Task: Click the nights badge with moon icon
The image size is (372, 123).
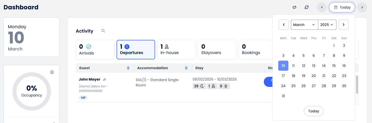Action: click(x=199, y=86)
